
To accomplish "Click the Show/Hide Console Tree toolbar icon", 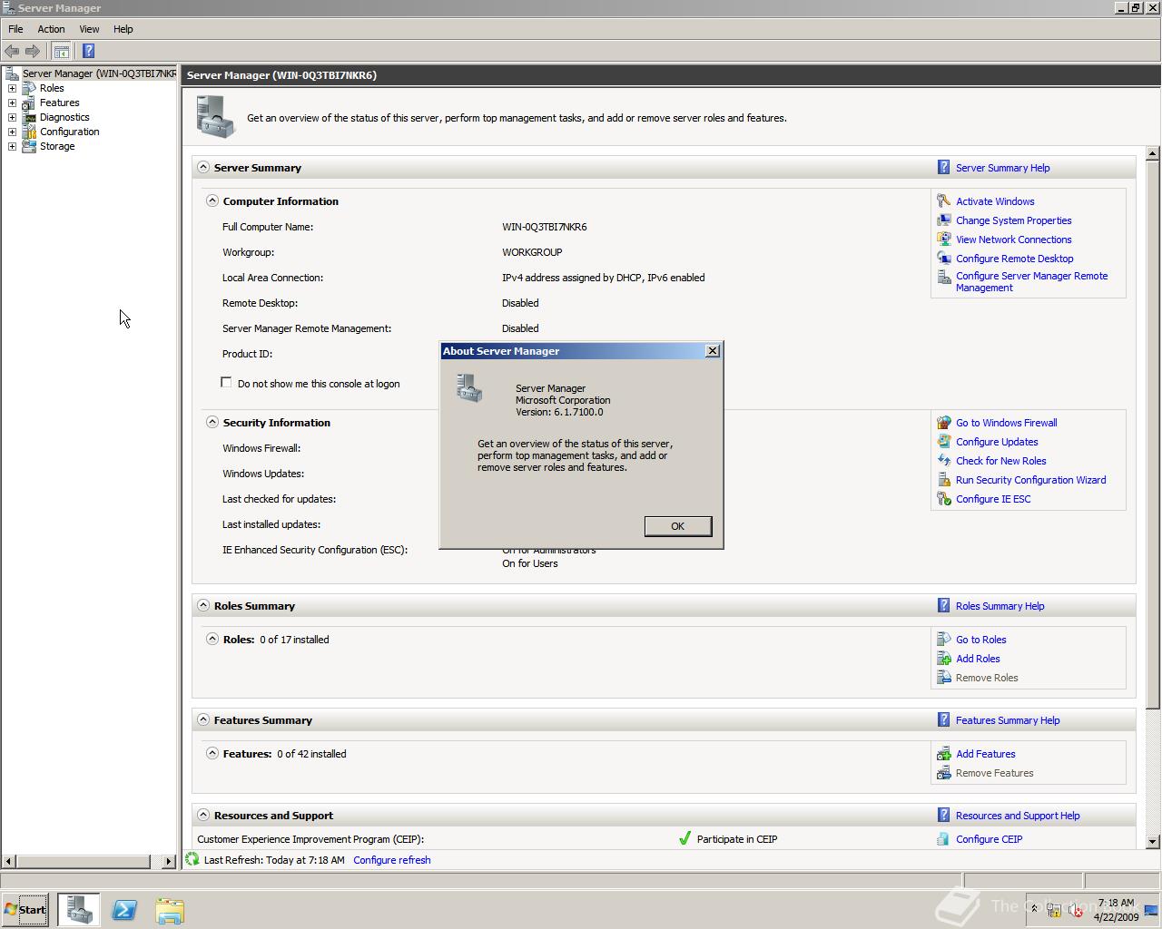I will [61, 51].
